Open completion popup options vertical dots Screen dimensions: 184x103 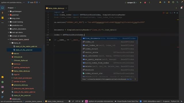tap(135, 79)
